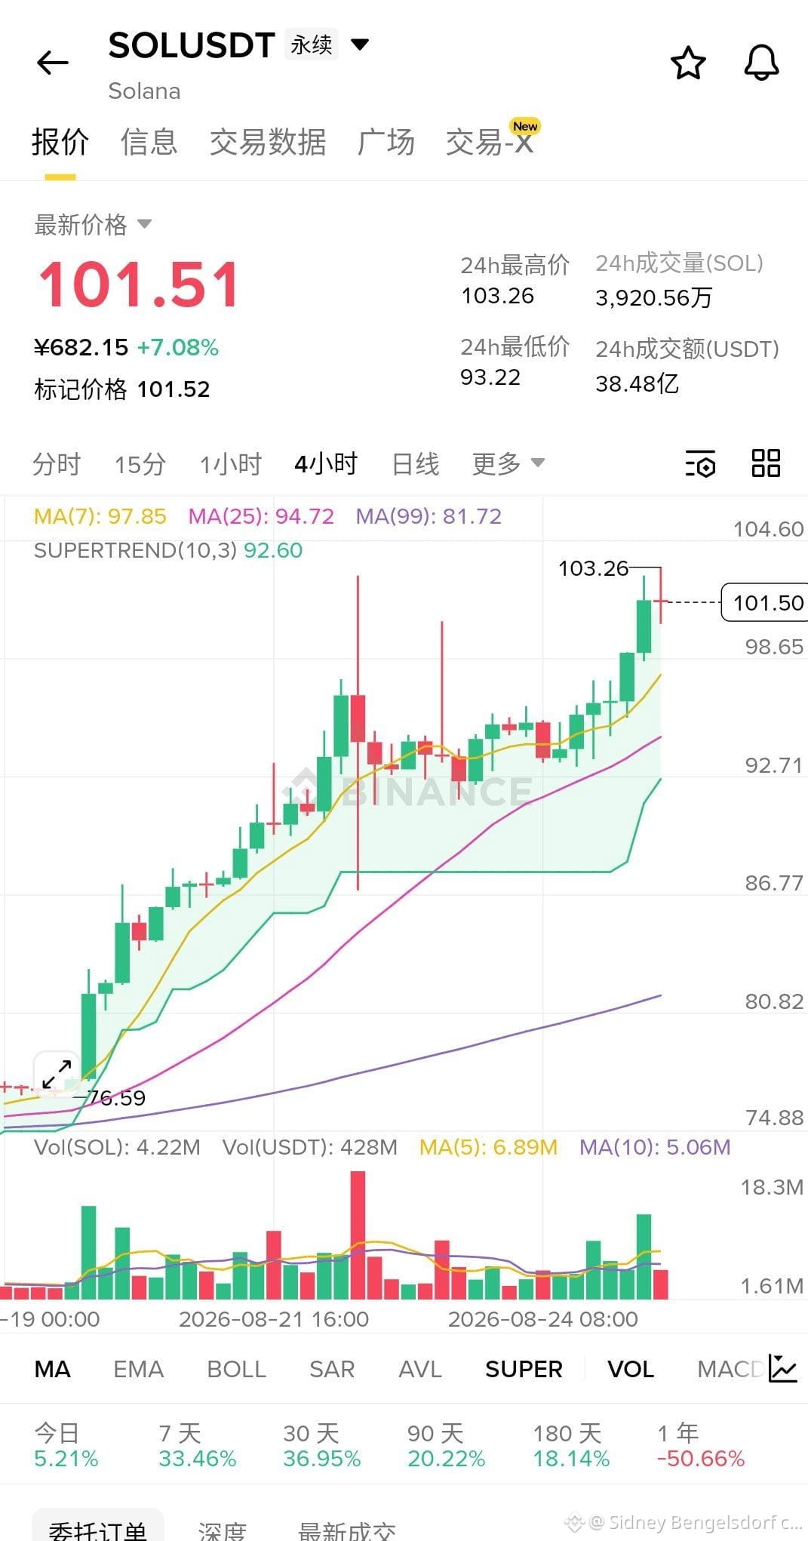
Task: Tap the Vol(SOL): 4.22M label
Action: [117, 1147]
